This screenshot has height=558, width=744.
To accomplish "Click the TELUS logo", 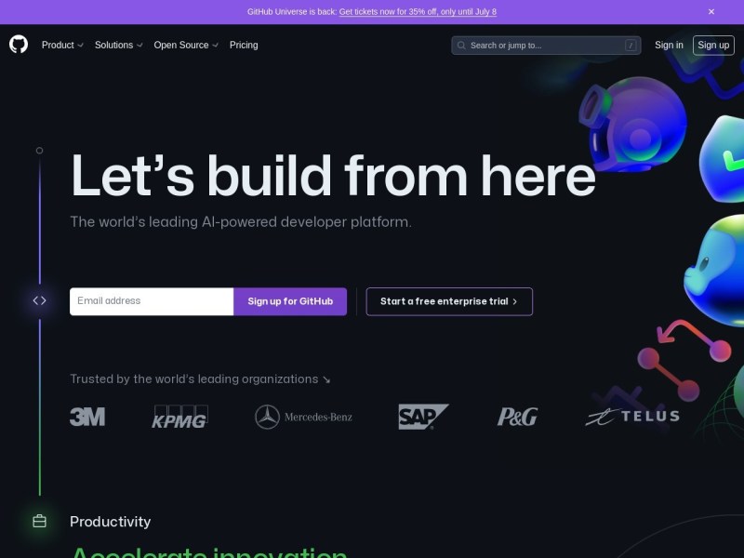I will [632, 417].
